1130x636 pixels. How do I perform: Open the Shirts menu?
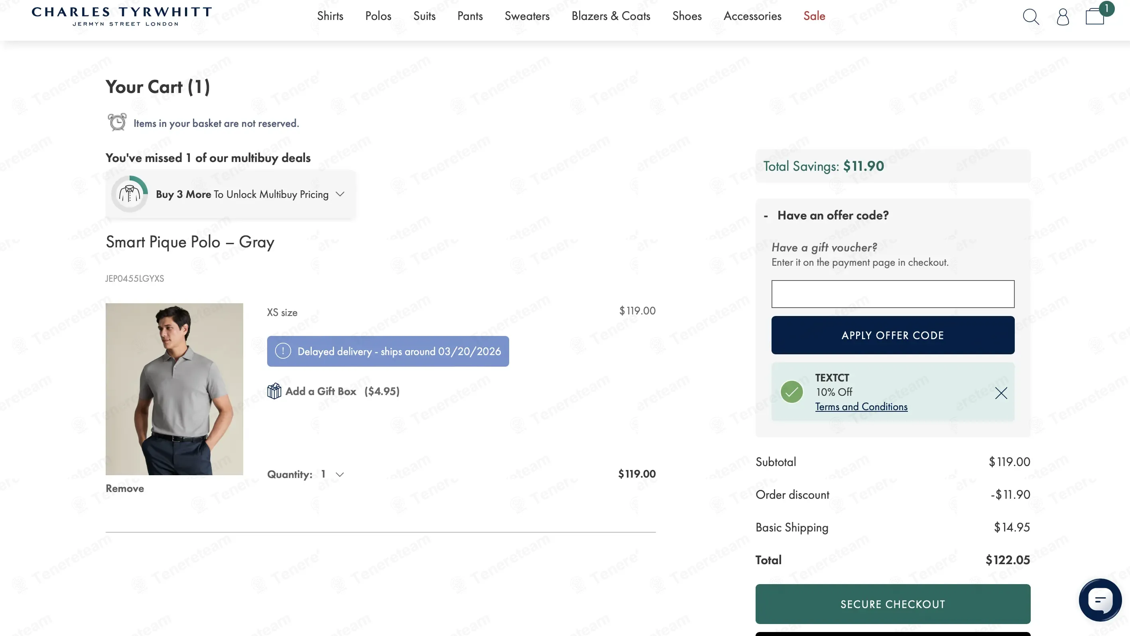click(x=330, y=16)
